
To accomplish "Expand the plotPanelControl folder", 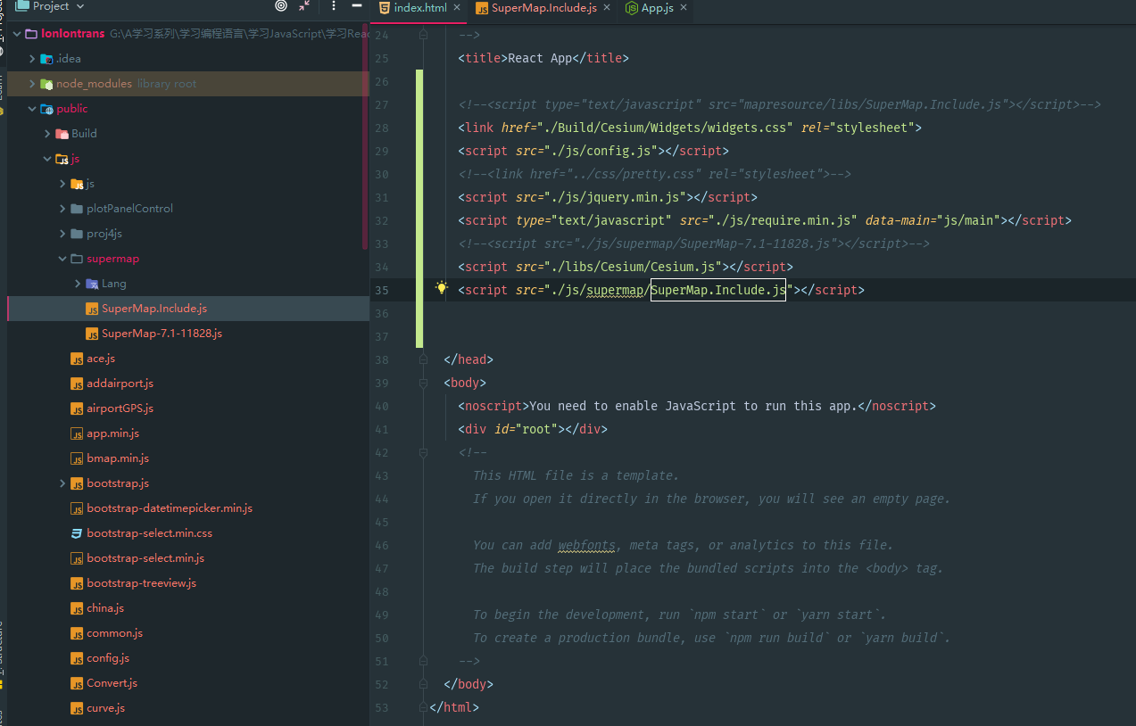I will tap(62, 209).
